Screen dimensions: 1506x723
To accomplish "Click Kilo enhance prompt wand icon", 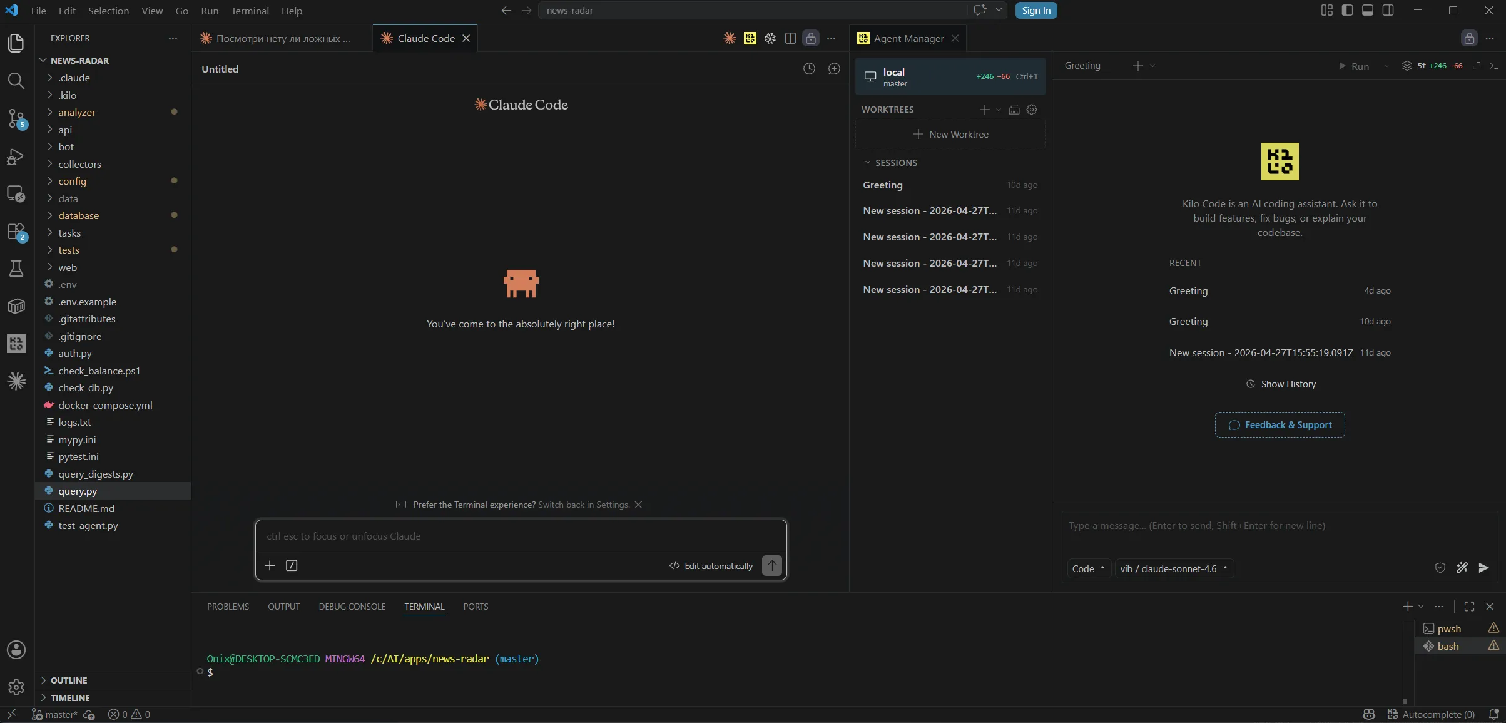I will (1462, 568).
